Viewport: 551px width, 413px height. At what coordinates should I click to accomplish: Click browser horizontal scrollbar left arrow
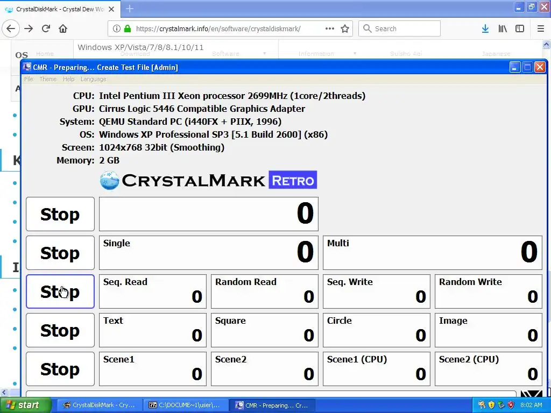coord(4,392)
